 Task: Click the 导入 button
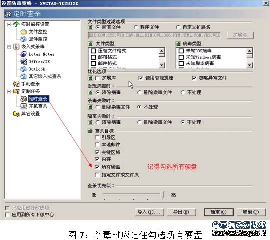(x=149, y=212)
